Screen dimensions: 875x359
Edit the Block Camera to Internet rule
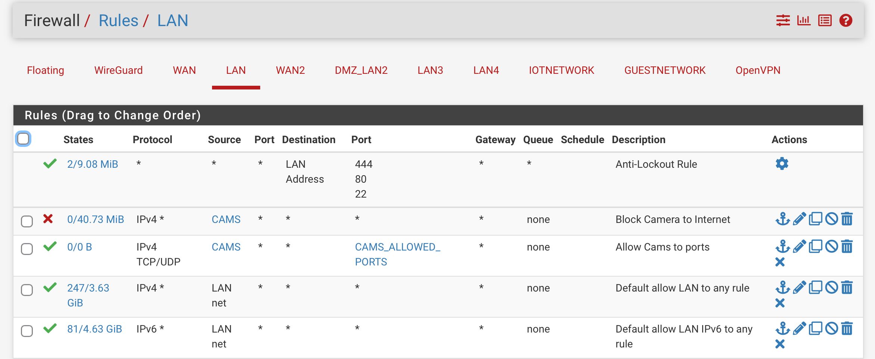[x=799, y=219]
